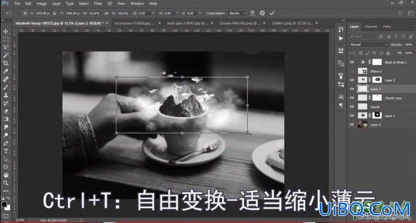Select the Dodge tool
Viewport: 416px width, 223px height.
pyautogui.click(x=6, y=135)
